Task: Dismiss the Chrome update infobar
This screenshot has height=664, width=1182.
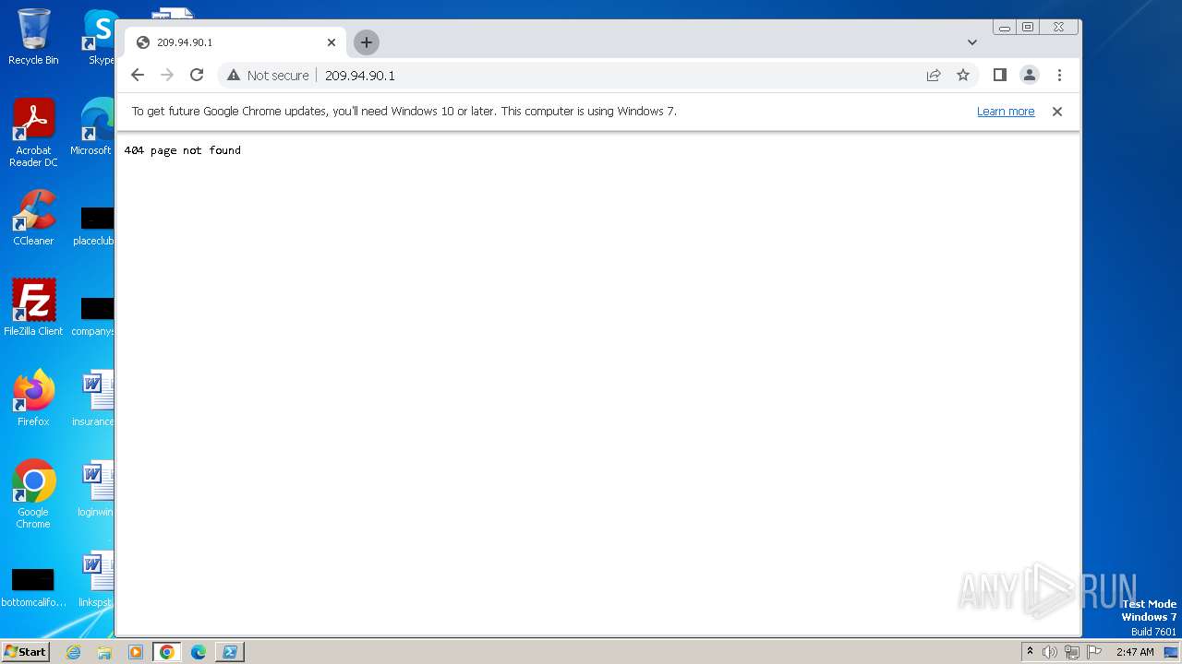Action: click(x=1057, y=112)
